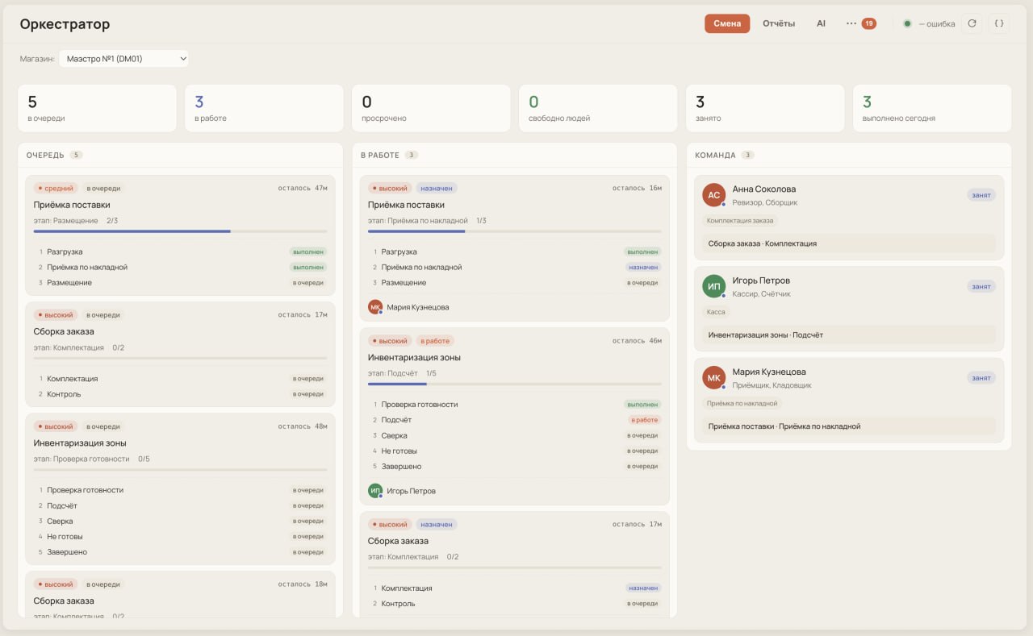This screenshot has height=636, width=1033.
Task: Open the curly braces JSON icon
Action: pos(999,23)
